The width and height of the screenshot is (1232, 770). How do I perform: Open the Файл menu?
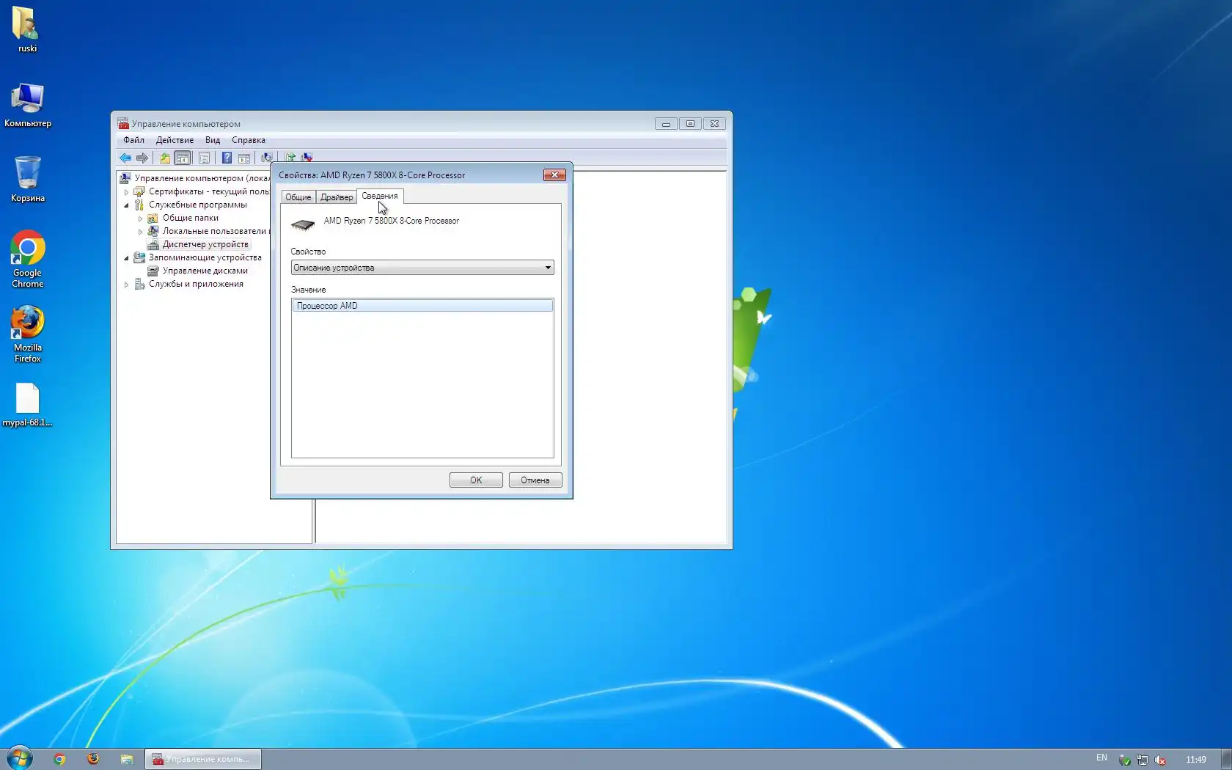point(133,140)
